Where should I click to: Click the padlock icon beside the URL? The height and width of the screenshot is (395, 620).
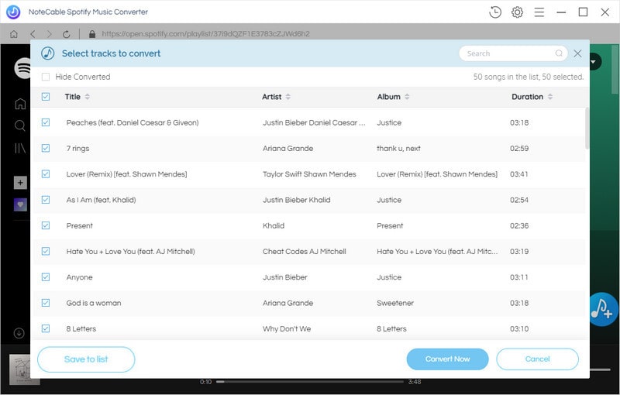[92, 34]
